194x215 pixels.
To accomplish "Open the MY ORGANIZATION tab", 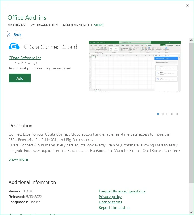I will pos(44,25).
